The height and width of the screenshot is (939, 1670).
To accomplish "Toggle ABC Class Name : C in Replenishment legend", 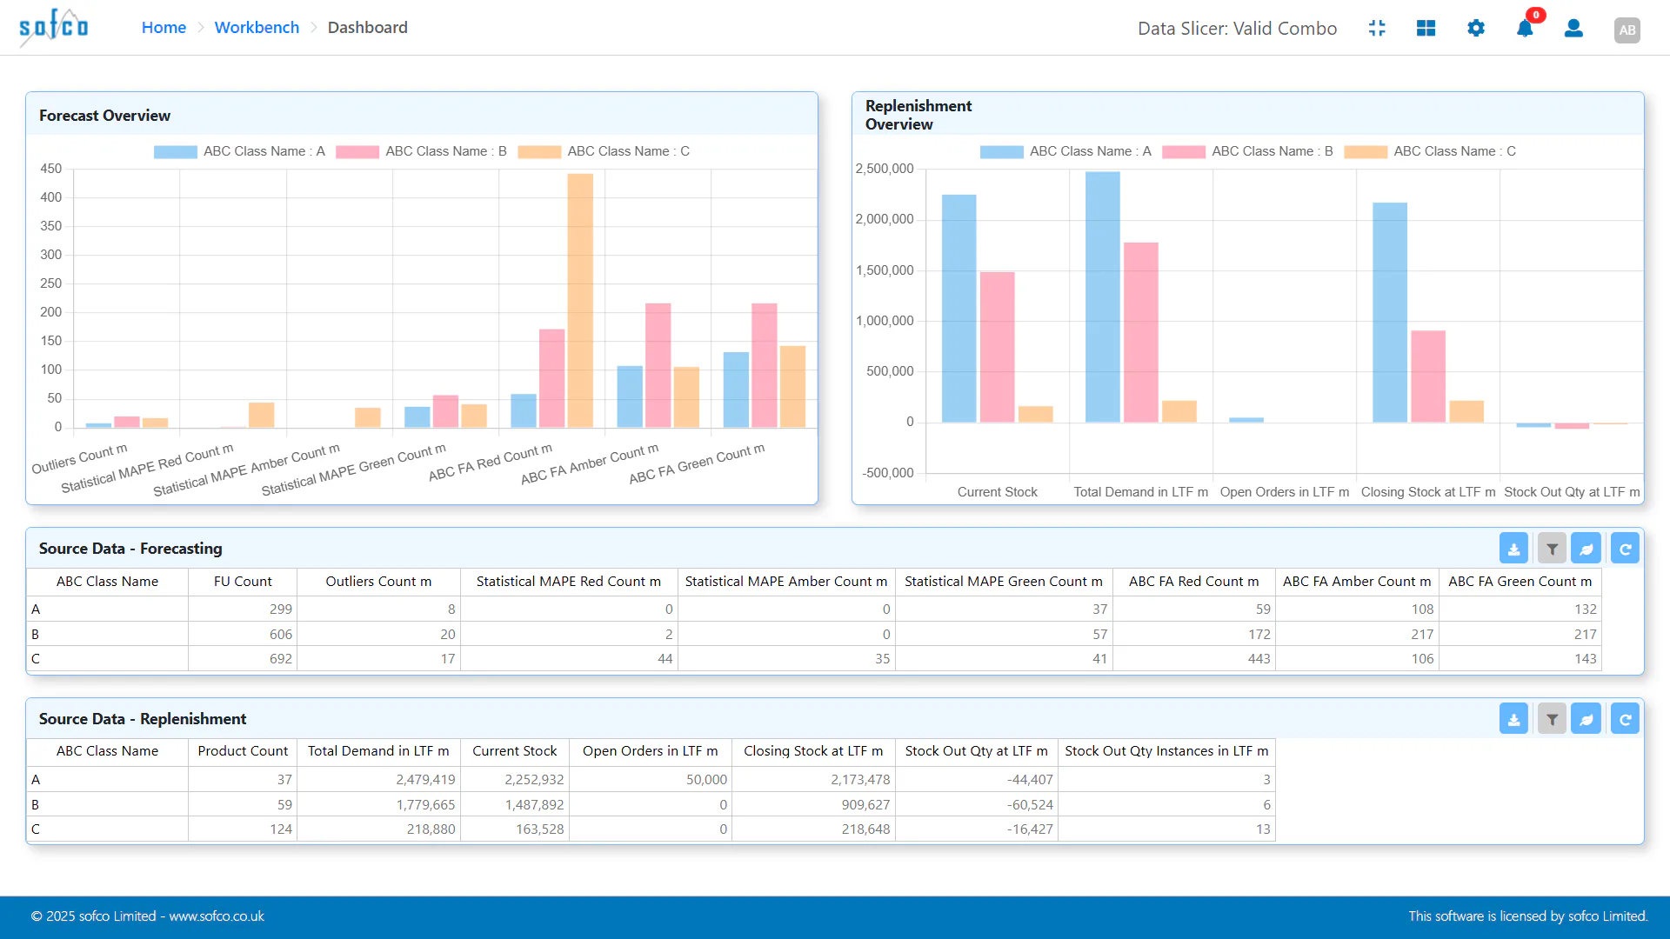I will pos(1430,151).
